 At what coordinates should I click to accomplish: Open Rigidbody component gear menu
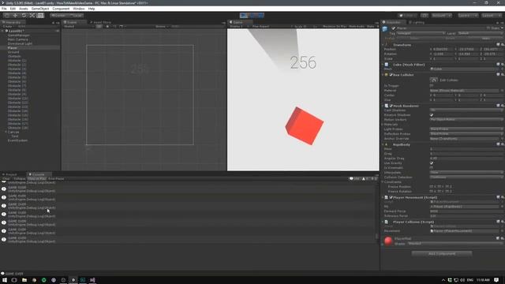tap(502, 144)
